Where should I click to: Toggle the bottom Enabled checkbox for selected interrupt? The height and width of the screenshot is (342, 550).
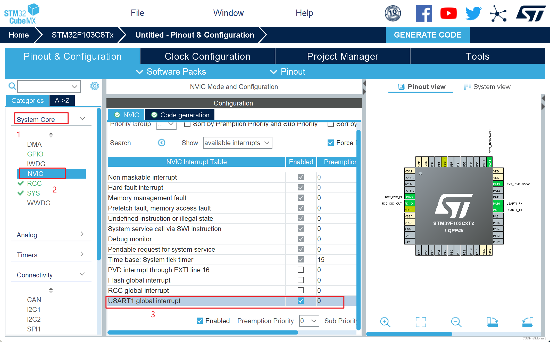200,321
